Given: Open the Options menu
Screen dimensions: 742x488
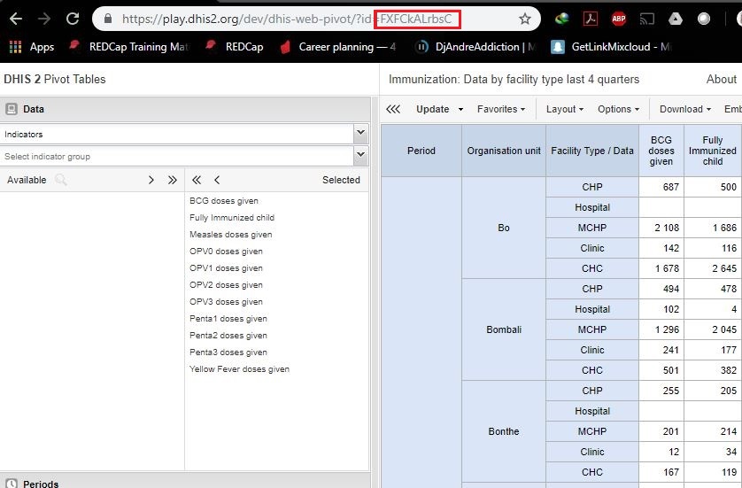Looking at the screenshot, I should 618,109.
